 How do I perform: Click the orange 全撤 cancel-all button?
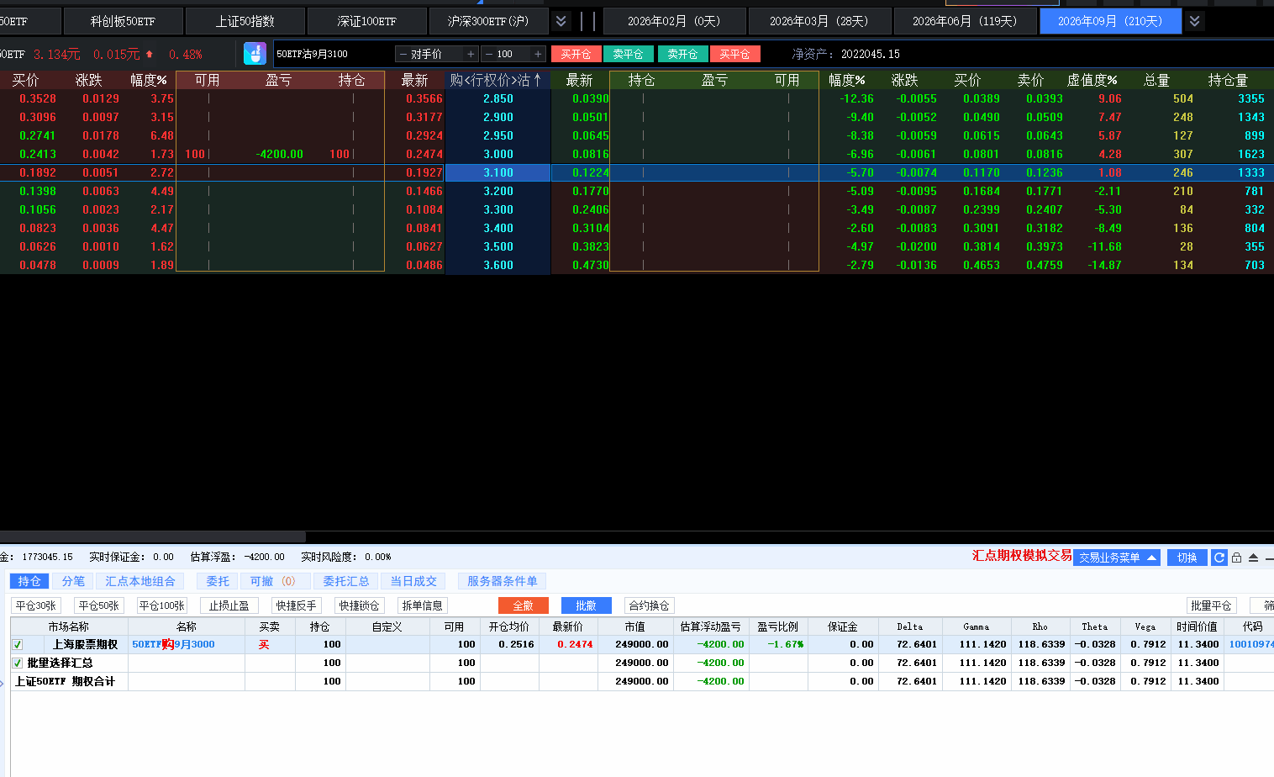(x=523, y=605)
